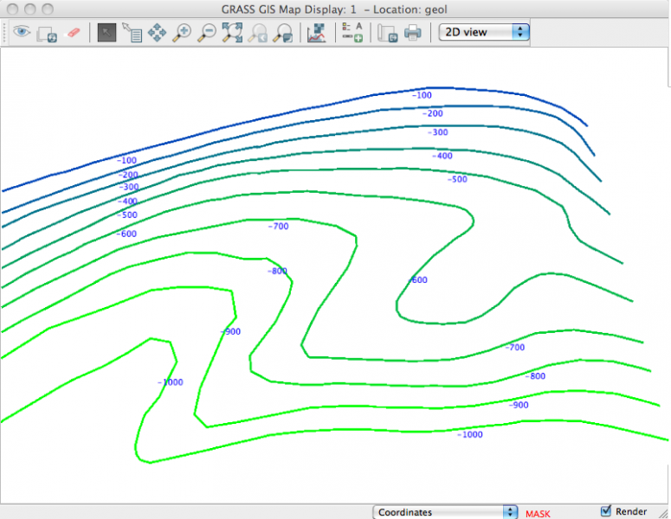671x519 pixels.
Task: Open the 2D view mode dropdown
Action: pos(484,32)
